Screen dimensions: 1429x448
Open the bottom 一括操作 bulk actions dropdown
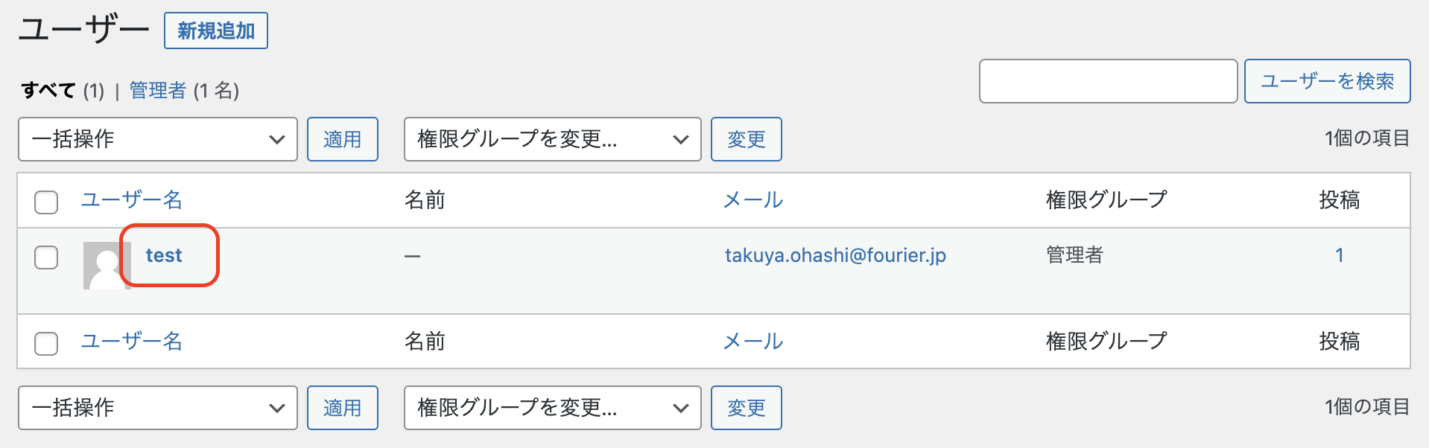[158, 408]
